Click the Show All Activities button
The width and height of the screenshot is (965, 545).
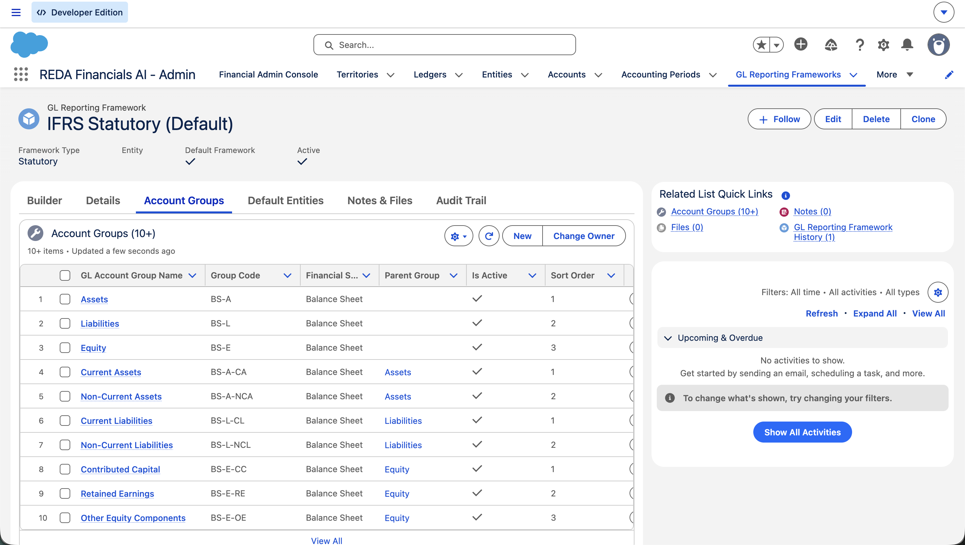pos(803,432)
